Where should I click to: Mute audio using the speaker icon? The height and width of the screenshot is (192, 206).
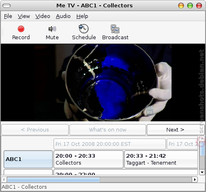(52, 29)
